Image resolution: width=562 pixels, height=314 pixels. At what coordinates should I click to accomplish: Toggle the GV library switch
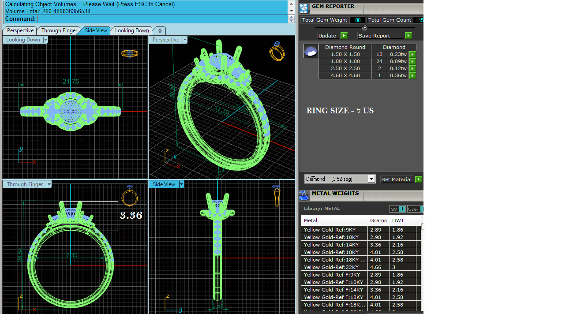(x=402, y=209)
